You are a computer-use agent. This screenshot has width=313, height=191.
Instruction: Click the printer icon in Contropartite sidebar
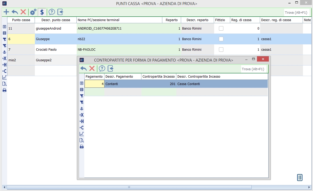coord(82,147)
